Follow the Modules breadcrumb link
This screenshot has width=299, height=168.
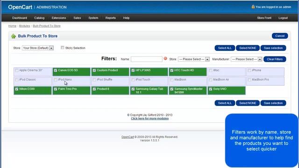(24, 26)
